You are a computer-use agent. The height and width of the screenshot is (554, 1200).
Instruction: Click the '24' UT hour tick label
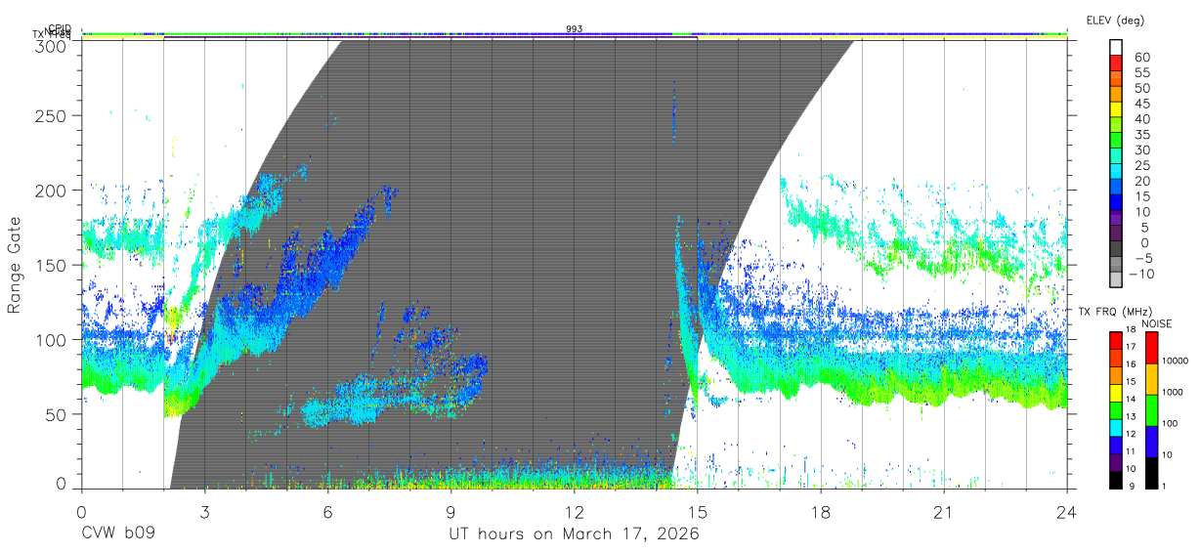[x=1067, y=512]
